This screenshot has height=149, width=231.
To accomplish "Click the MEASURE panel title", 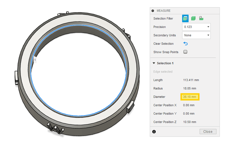I will 163,11.
